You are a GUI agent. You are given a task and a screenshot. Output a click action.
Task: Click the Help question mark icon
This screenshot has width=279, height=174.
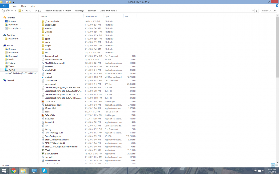(x=277, y=6)
